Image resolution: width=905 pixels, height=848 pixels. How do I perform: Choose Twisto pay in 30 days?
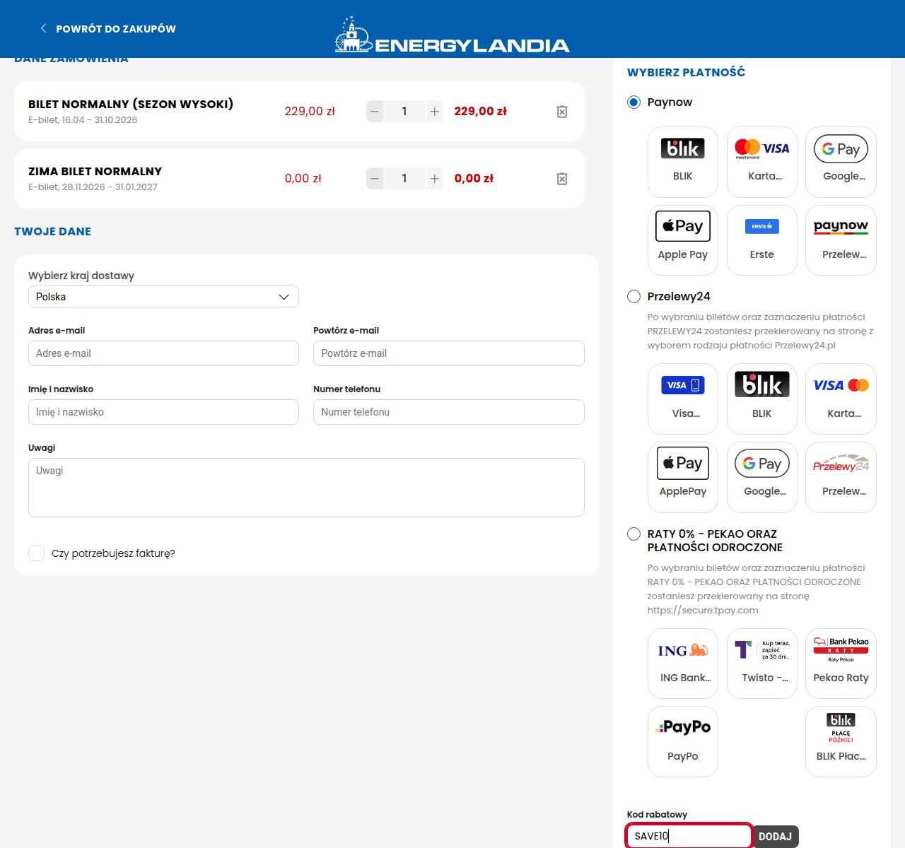click(x=762, y=664)
